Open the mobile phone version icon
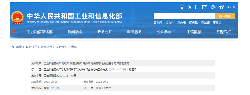This screenshot has height=95, width=250. pyautogui.click(x=197, y=7)
